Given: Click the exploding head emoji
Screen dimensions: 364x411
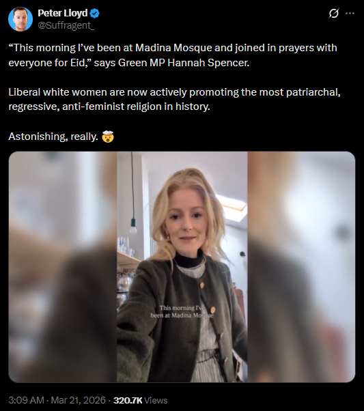Looking at the screenshot, I should tap(108, 137).
